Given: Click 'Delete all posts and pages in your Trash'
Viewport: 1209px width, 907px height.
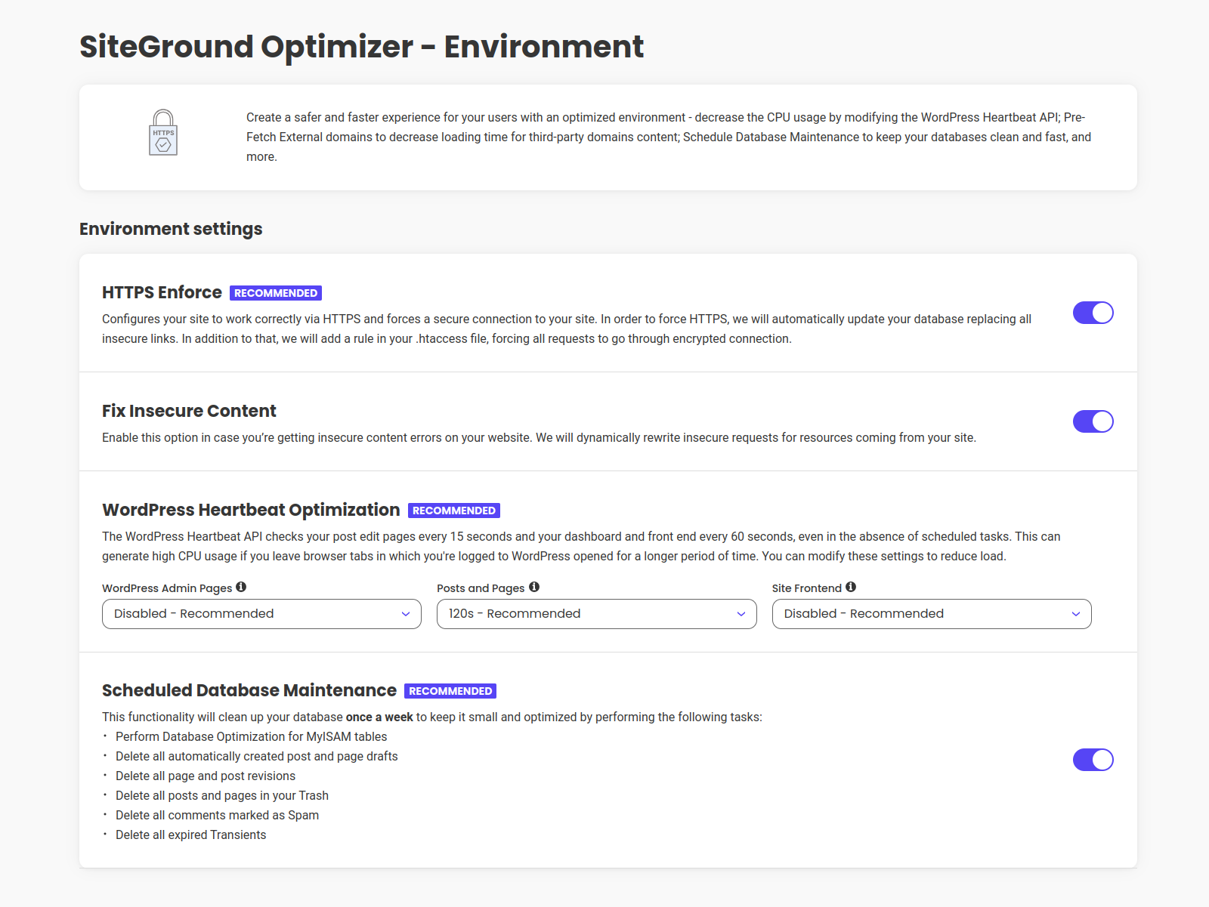Looking at the screenshot, I should [x=222, y=795].
